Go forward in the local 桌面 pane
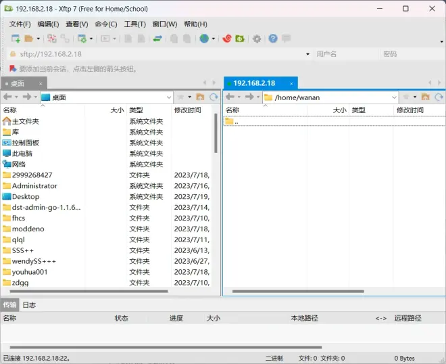 (27, 97)
